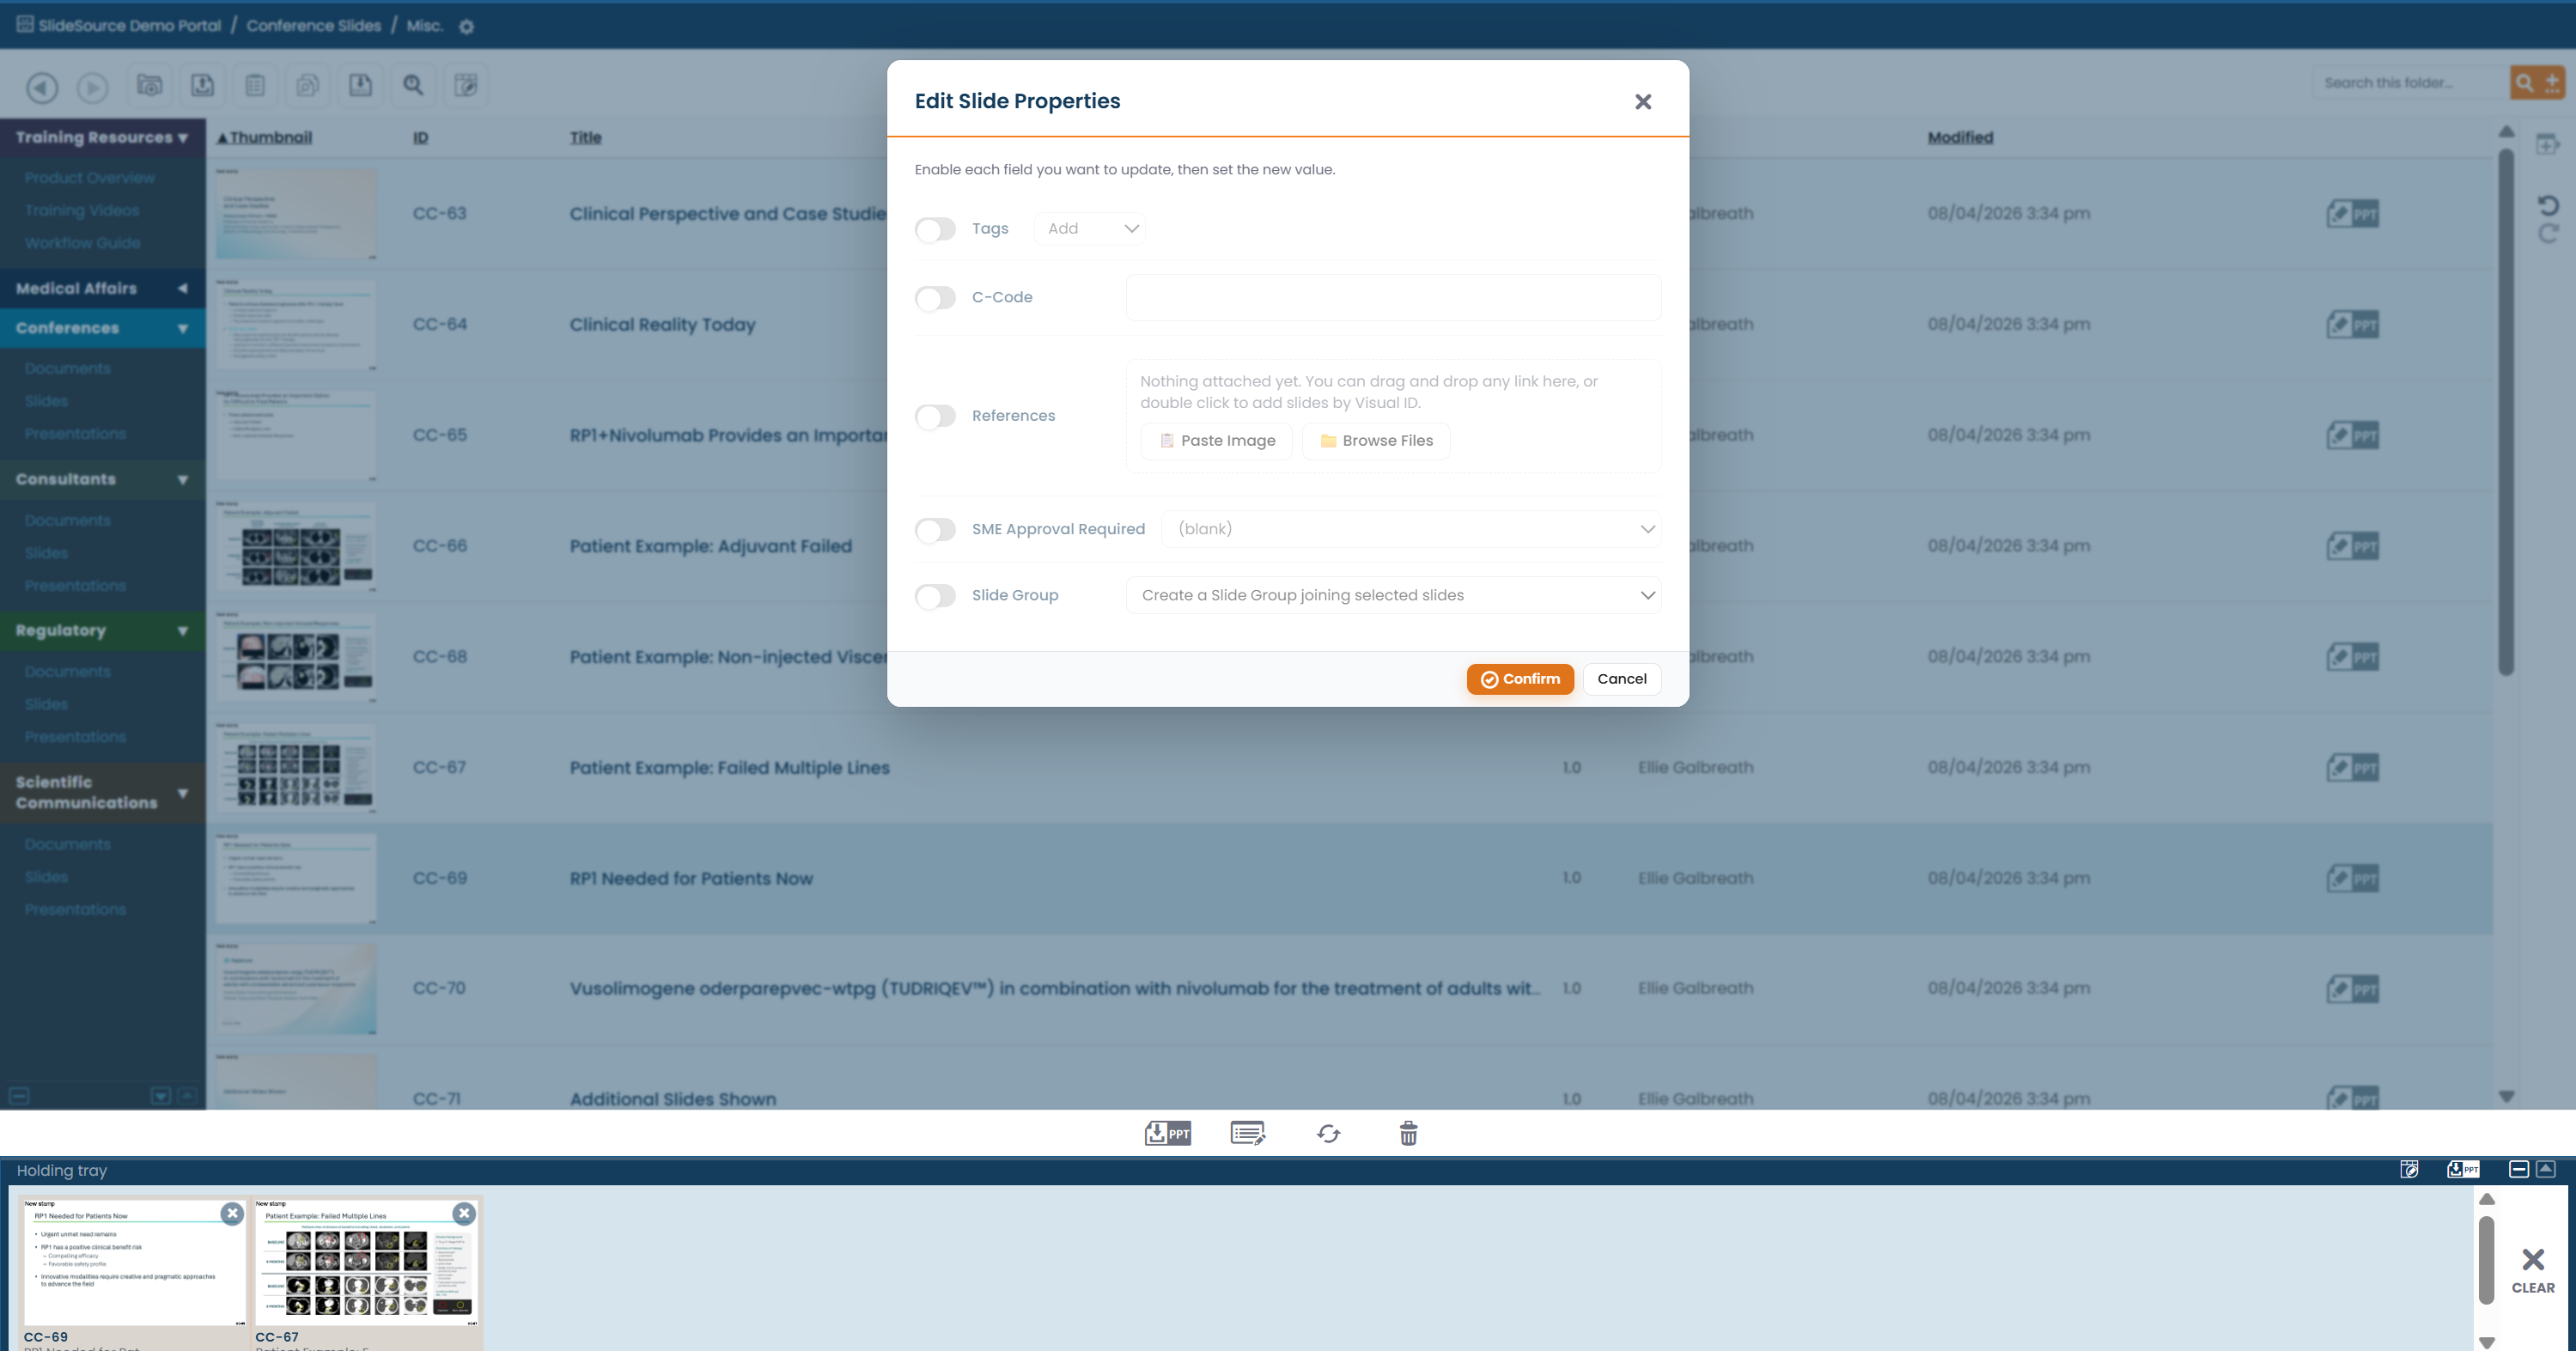Screen dimensions: 2576x1351
Task: Click the Browse Files button
Action: (1376, 441)
